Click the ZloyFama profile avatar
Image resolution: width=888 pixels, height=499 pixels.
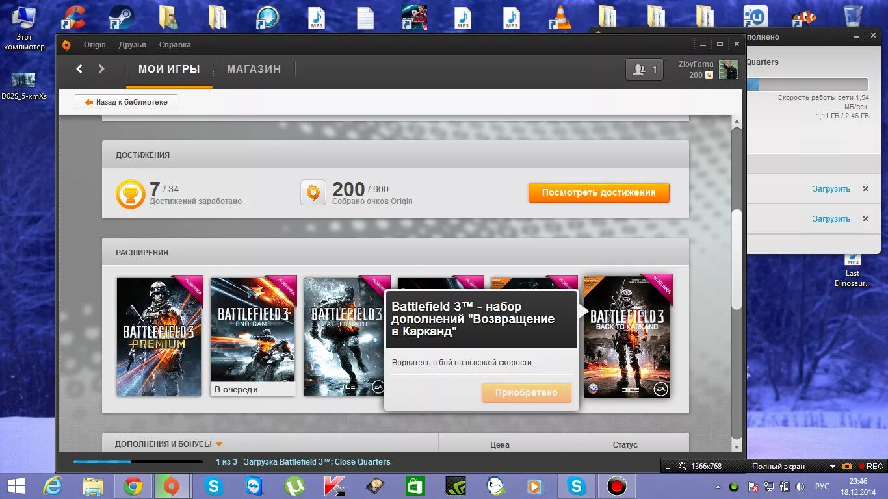728,70
